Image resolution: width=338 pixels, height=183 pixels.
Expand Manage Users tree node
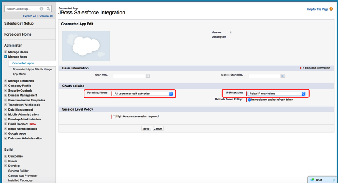click(6, 52)
